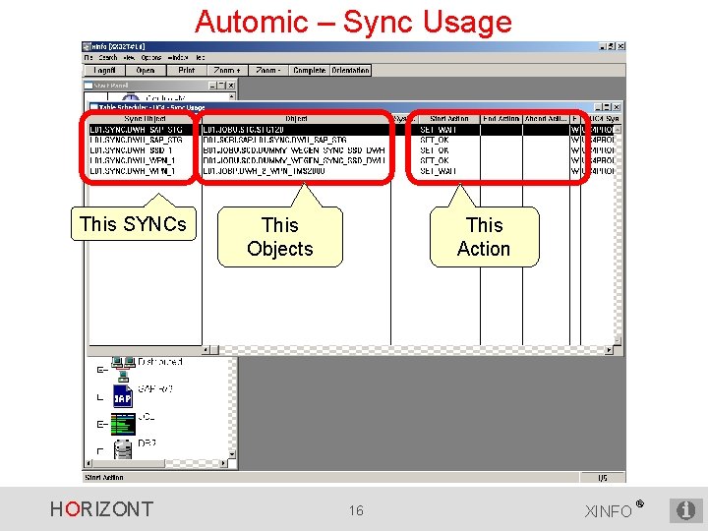Click the Table Scheduler window title icon
Image resolution: width=708 pixels, height=531 pixels.
tap(93, 107)
